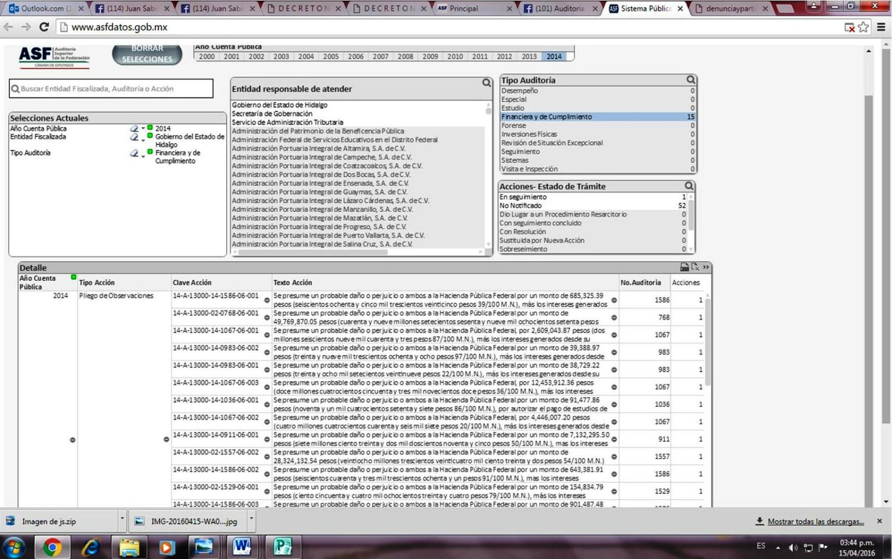Reload the page in the browser
Viewport: 892px width, 559px height.
[44, 27]
